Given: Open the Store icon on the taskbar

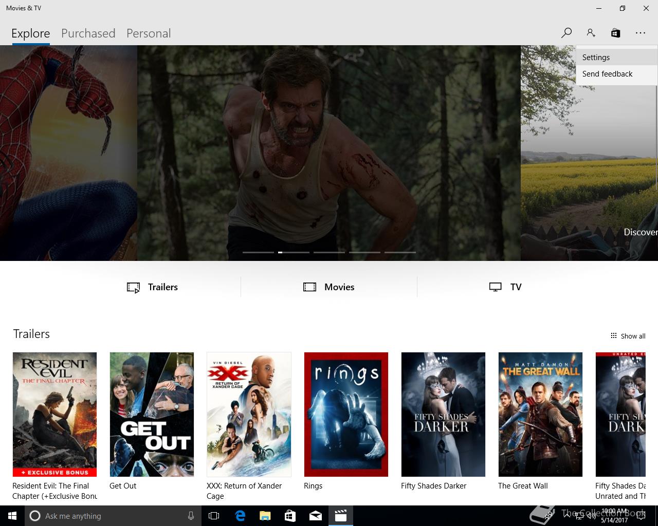Looking at the screenshot, I should click(290, 516).
